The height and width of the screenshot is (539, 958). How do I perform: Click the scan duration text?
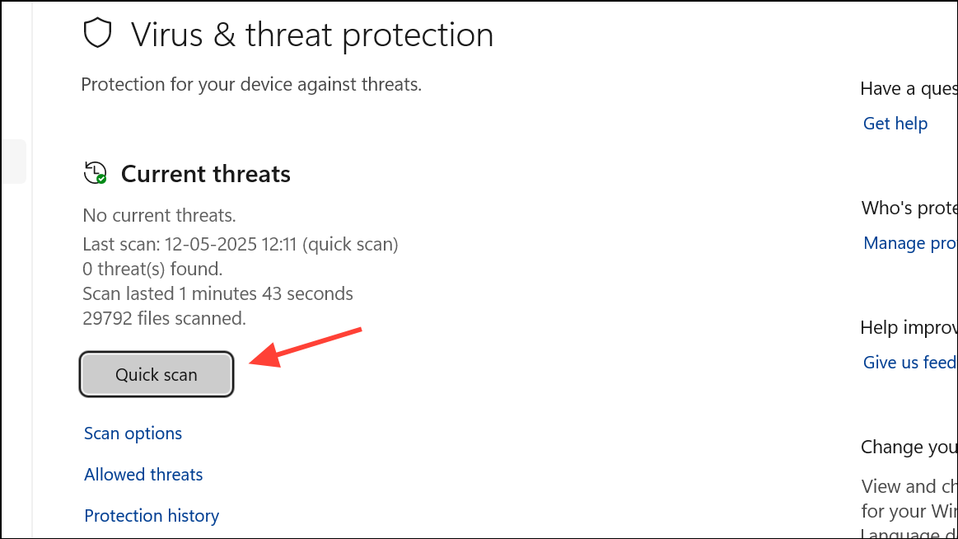pyautogui.click(x=217, y=294)
